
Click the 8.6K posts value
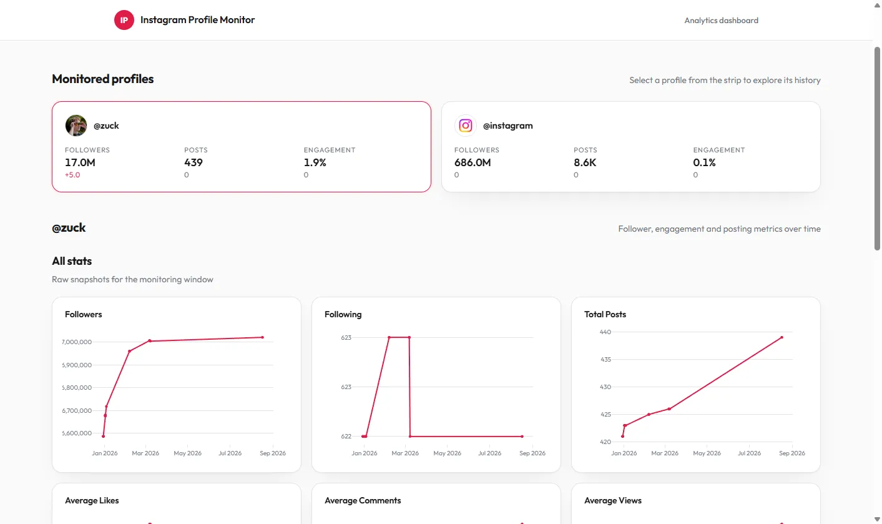point(586,162)
